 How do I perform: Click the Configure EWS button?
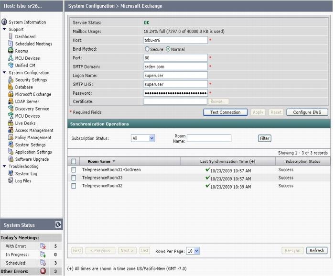point(307,112)
